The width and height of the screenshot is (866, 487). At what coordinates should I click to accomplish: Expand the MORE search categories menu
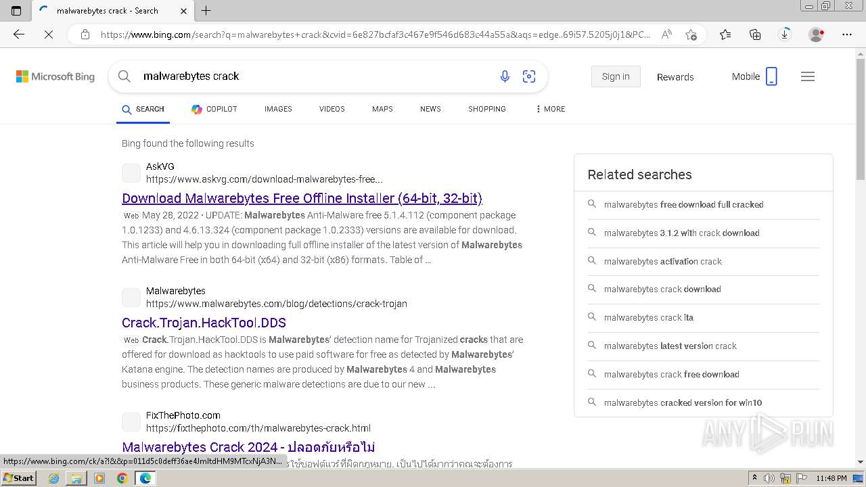[550, 109]
